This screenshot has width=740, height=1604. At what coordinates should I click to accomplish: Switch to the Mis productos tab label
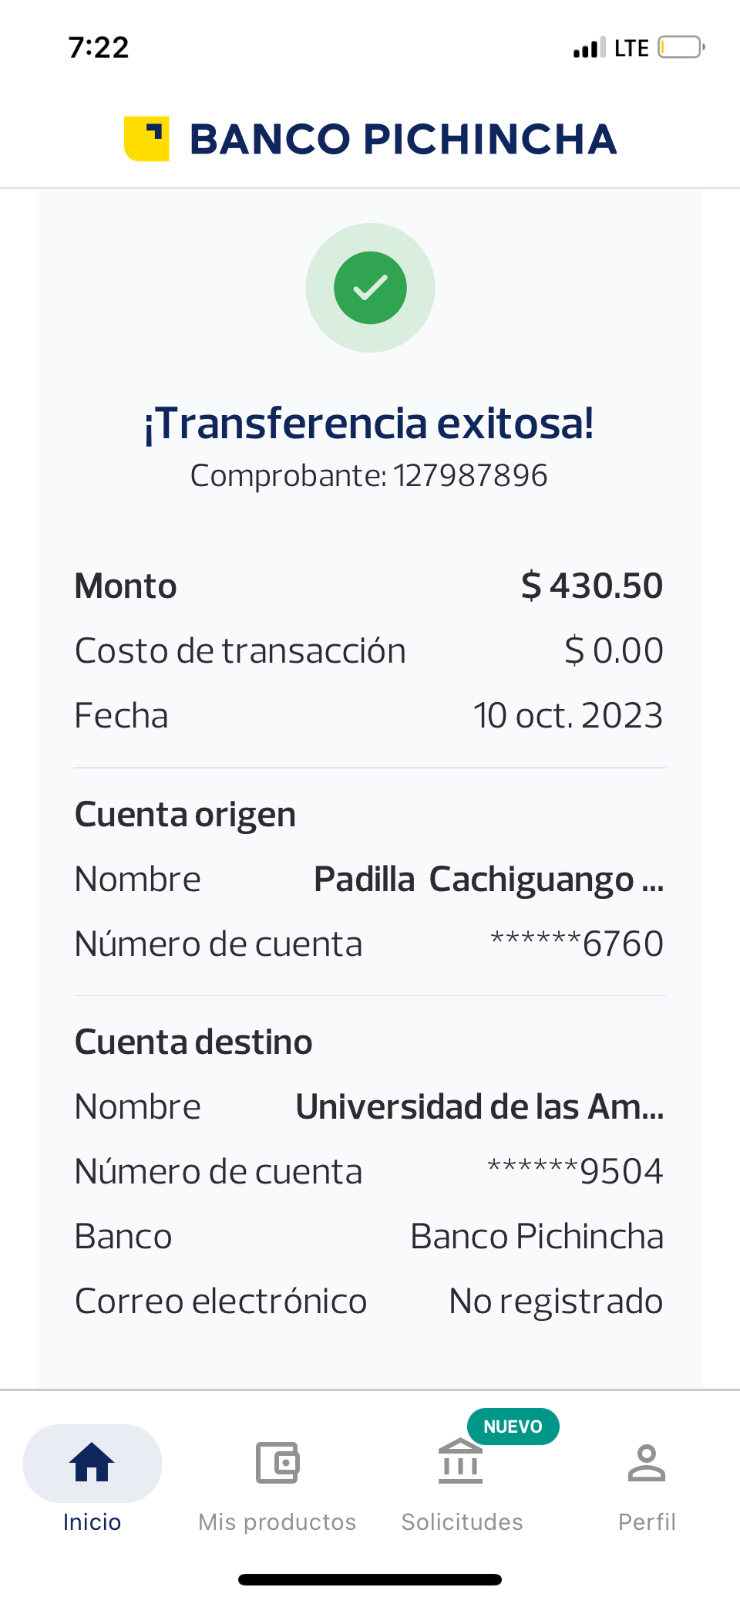coord(277,1522)
